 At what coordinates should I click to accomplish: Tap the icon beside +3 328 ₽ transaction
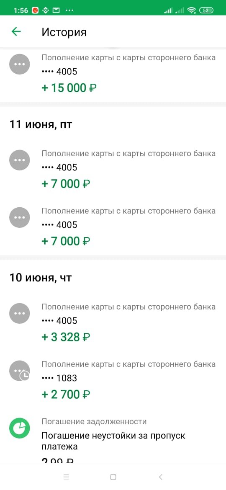pyautogui.click(x=20, y=313)
